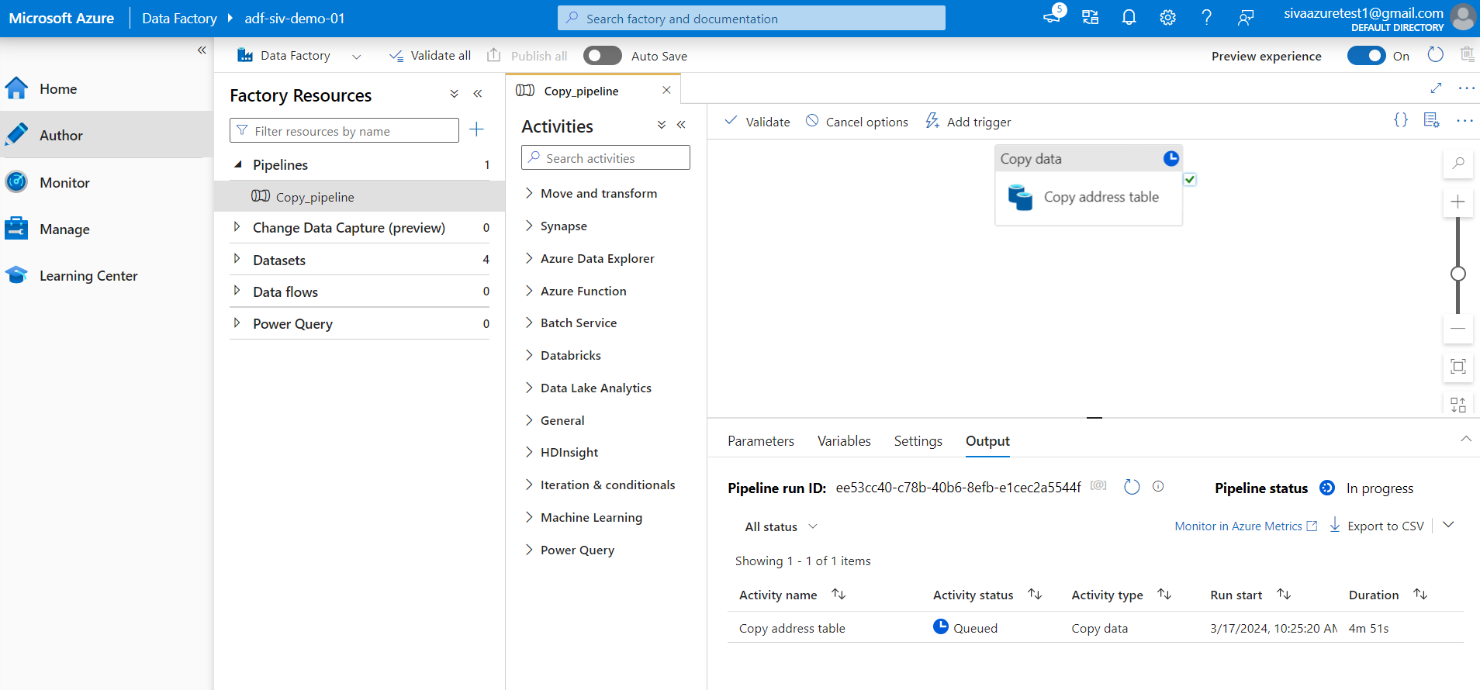
Task: Open Cancel options
Action: [x=856, y=122]
